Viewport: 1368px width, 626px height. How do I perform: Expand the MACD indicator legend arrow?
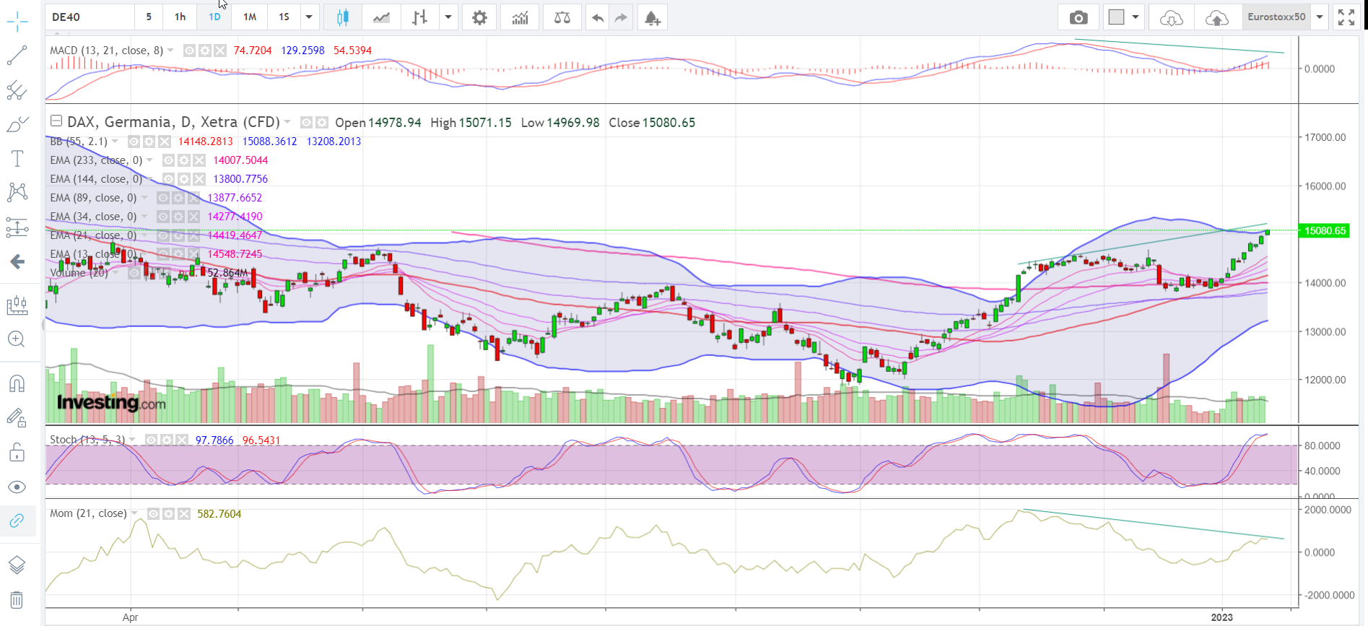pyautogui.click(x=170, y=51)
